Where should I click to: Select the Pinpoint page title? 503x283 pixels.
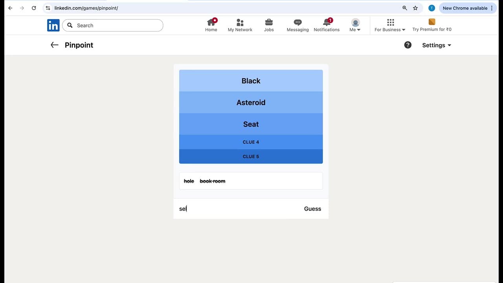pos(79,45)
